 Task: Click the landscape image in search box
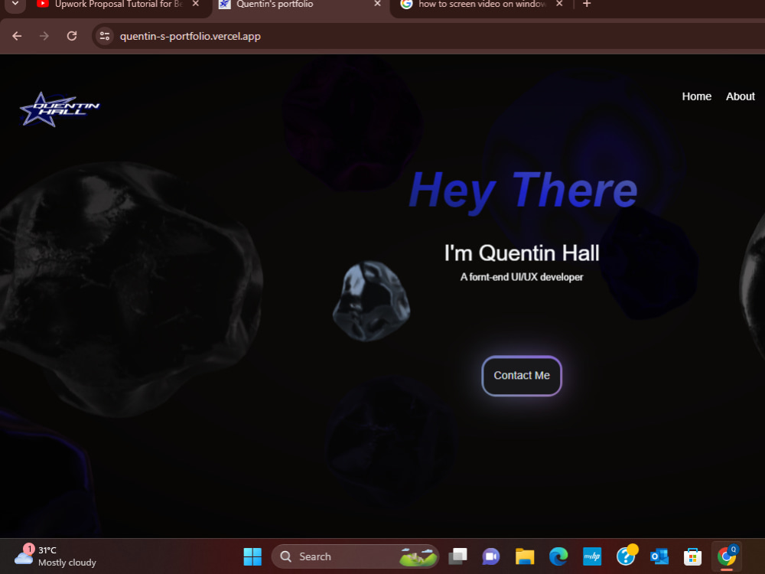tap(418, 556)
